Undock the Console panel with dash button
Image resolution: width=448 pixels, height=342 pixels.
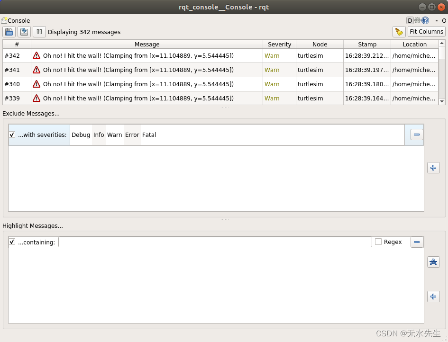[x=437, y=20]
